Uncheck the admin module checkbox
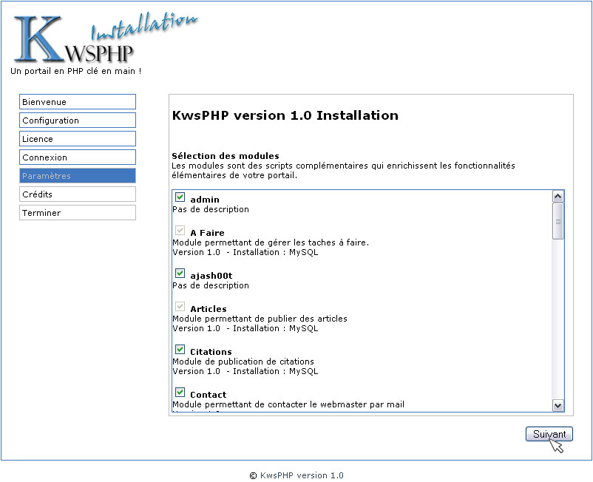The height and width of the screenshot is (482, 593). (180, 197)
